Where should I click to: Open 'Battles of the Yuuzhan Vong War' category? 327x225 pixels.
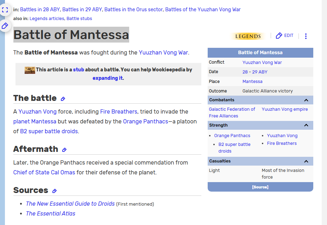click(203, 9)
